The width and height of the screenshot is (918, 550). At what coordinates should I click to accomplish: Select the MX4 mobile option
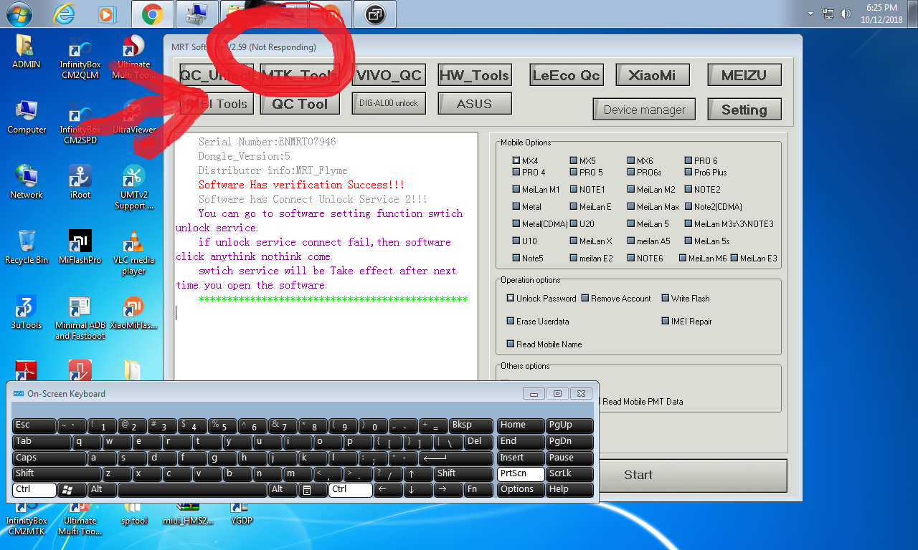tap(525, 161)
